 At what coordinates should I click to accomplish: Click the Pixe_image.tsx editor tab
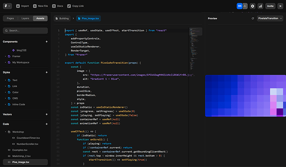coord(89,18)
